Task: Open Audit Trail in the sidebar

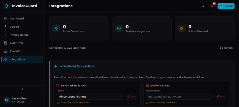Action: tap(22, 43)
